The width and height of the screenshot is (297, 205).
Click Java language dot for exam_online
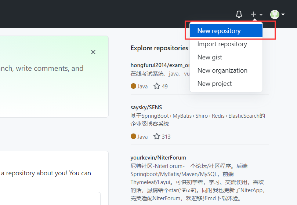click(x=134, y=86)
